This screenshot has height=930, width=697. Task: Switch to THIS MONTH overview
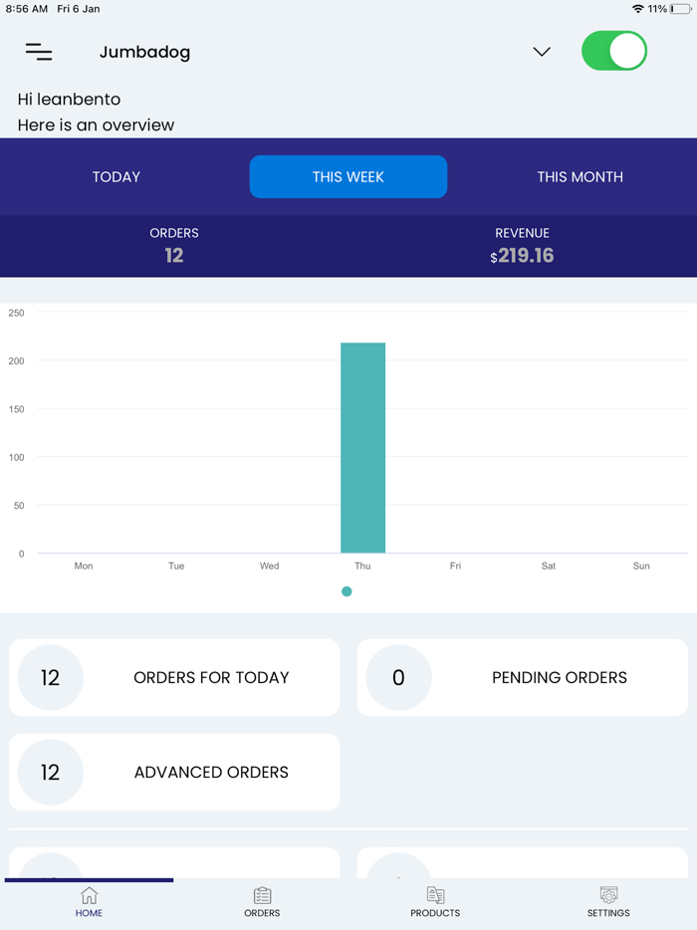pyautogui.click(x=581, y=177)
